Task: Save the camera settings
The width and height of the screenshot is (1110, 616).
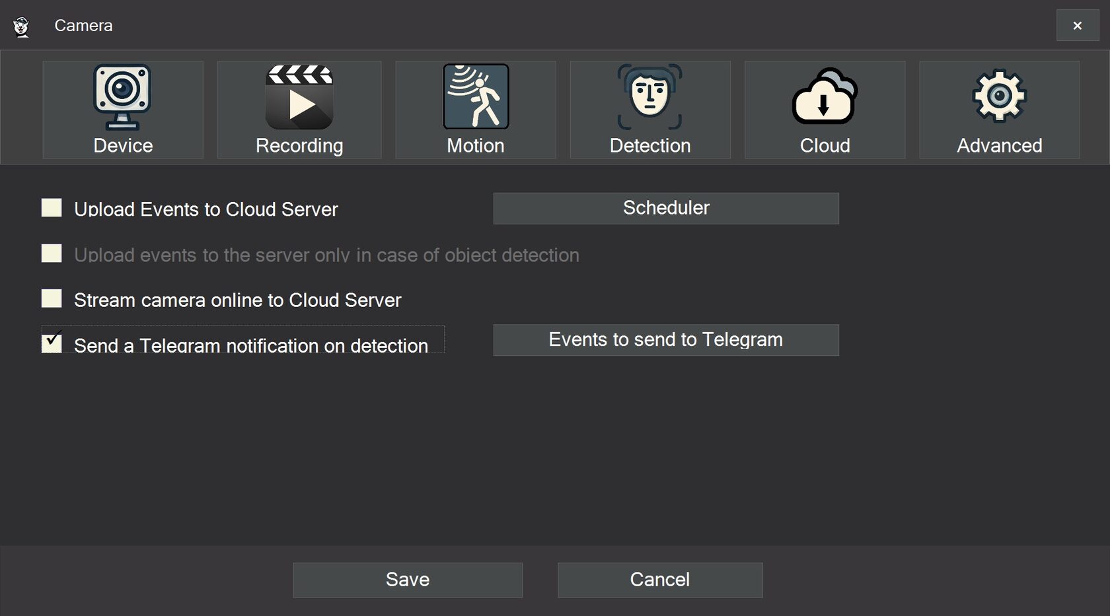Action: pos(408,580)
